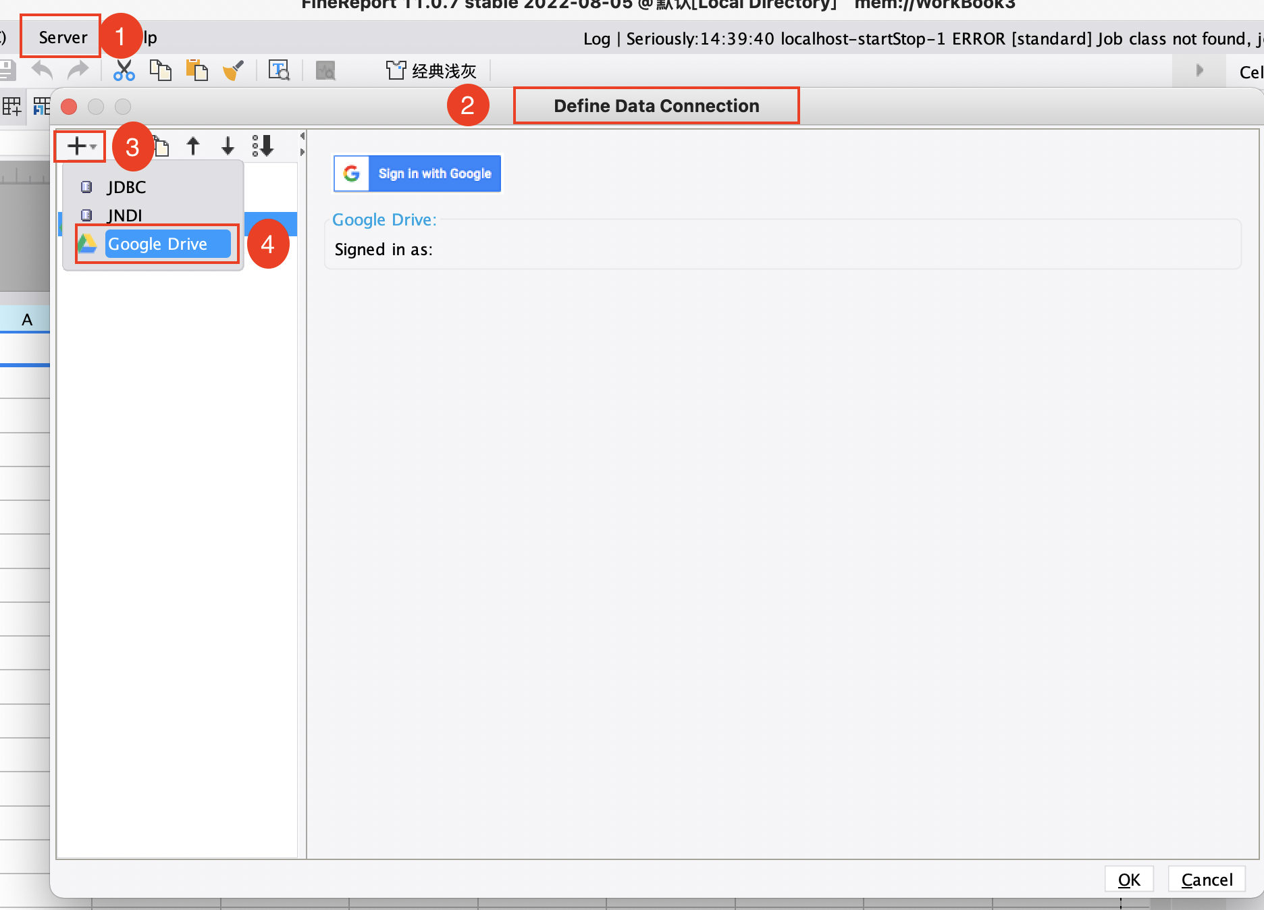
Task: Select the Format Painter brush icon
Action: (x=232, y=70)
